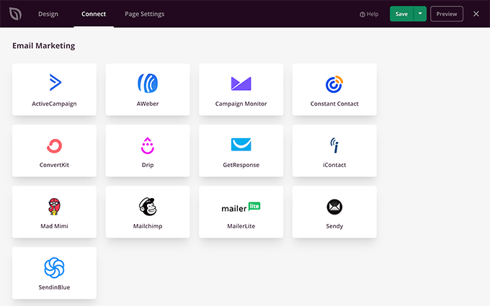The height and width of the screenshot is (306, 490).
Task: Click the Sendy black envelope icon
Action: (x=334, y=207)
